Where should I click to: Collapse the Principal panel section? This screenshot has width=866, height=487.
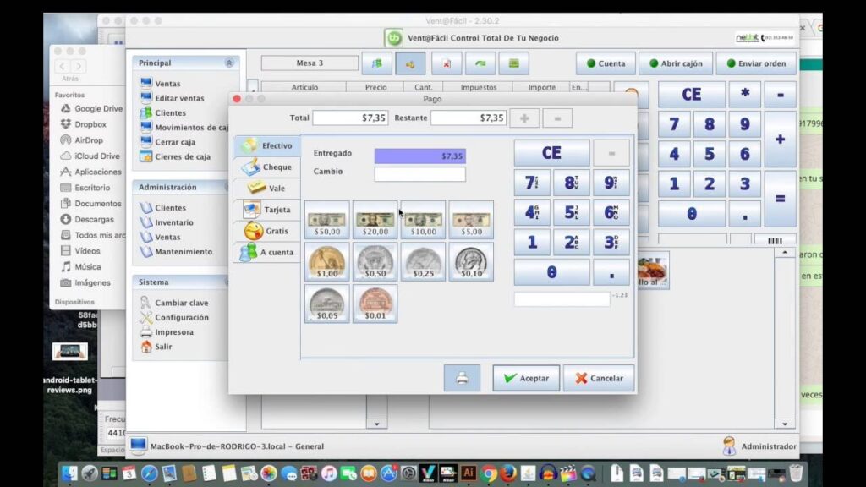[x=229, y=63]
